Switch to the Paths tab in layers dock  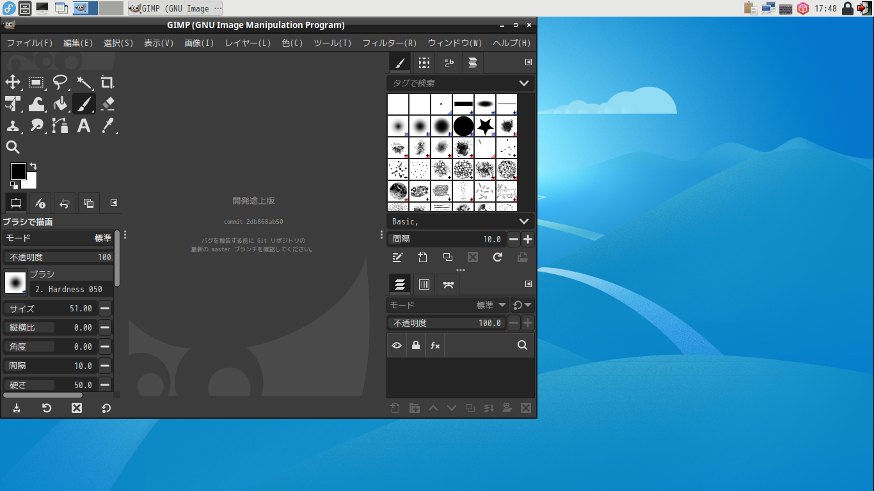coord(449,284)
